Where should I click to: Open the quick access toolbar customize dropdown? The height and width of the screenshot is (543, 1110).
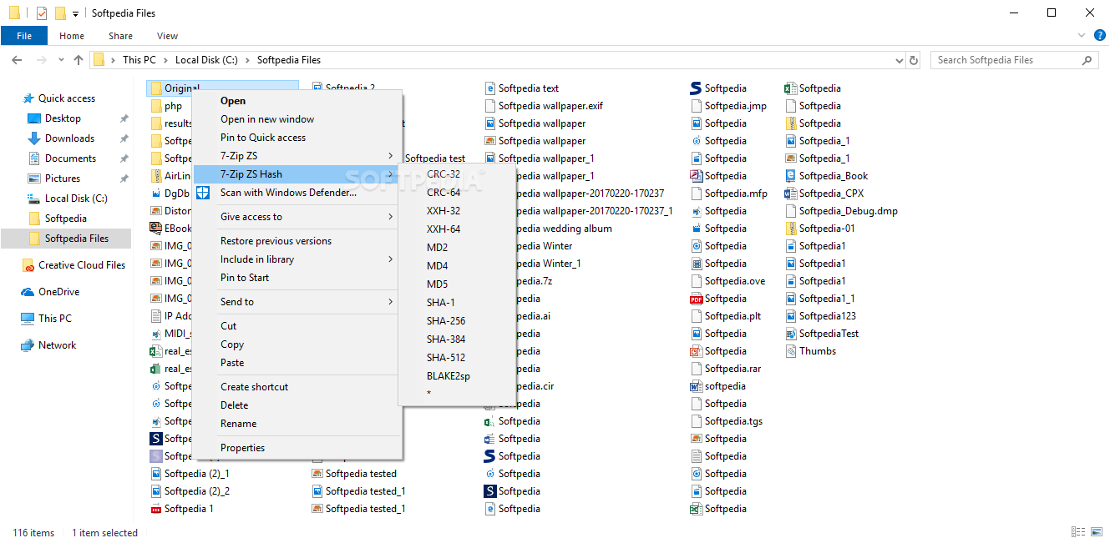point(76,14)
